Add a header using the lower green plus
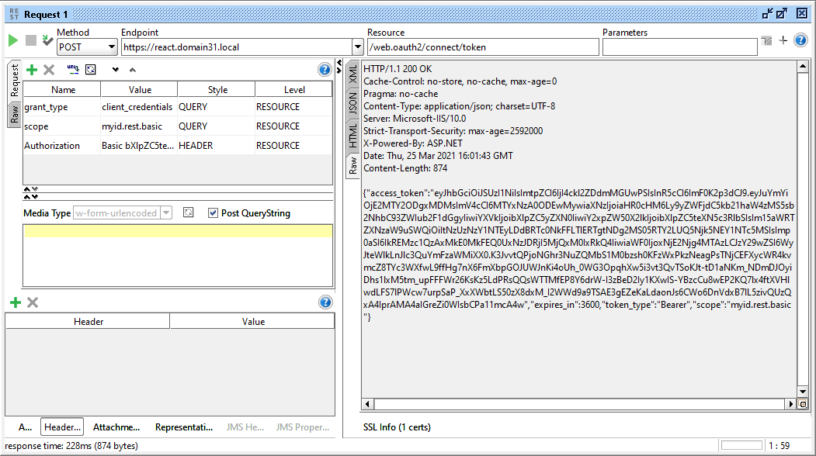816x456 pixels. [x=15, y=302]
